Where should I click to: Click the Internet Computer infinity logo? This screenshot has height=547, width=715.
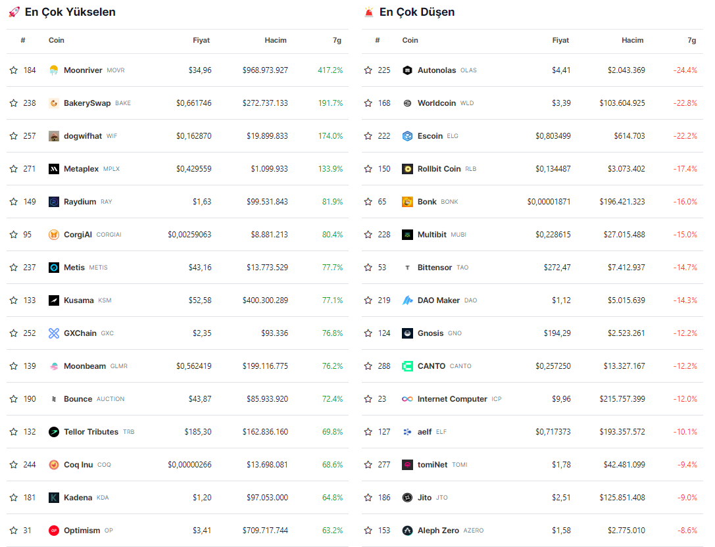(x=407, y=399)
